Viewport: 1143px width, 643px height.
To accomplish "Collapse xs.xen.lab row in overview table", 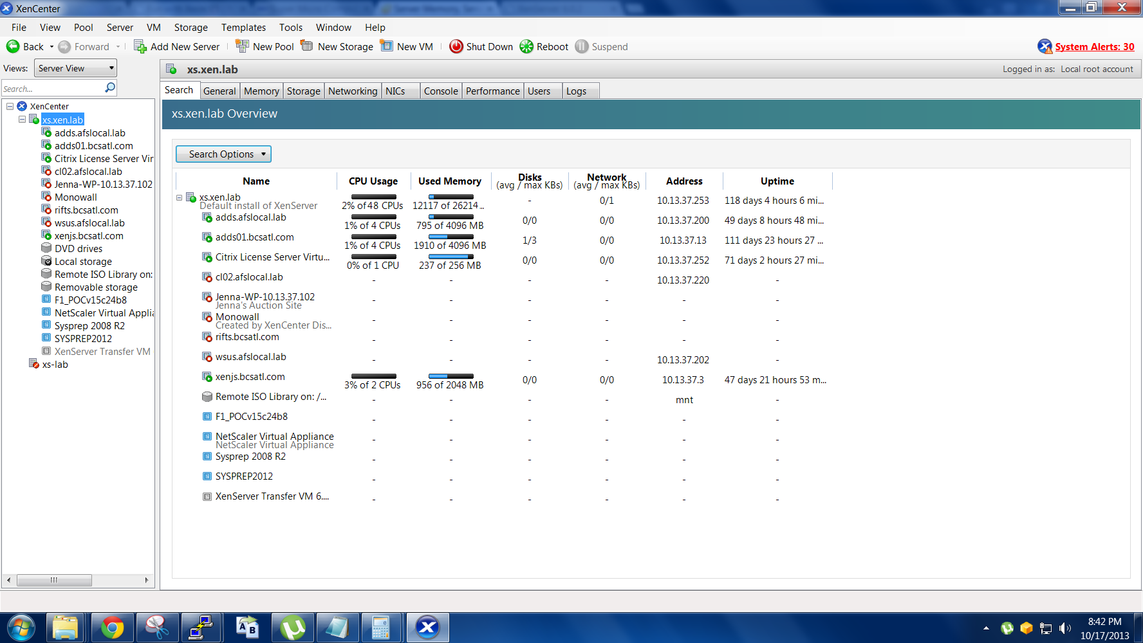I will 180,197.
